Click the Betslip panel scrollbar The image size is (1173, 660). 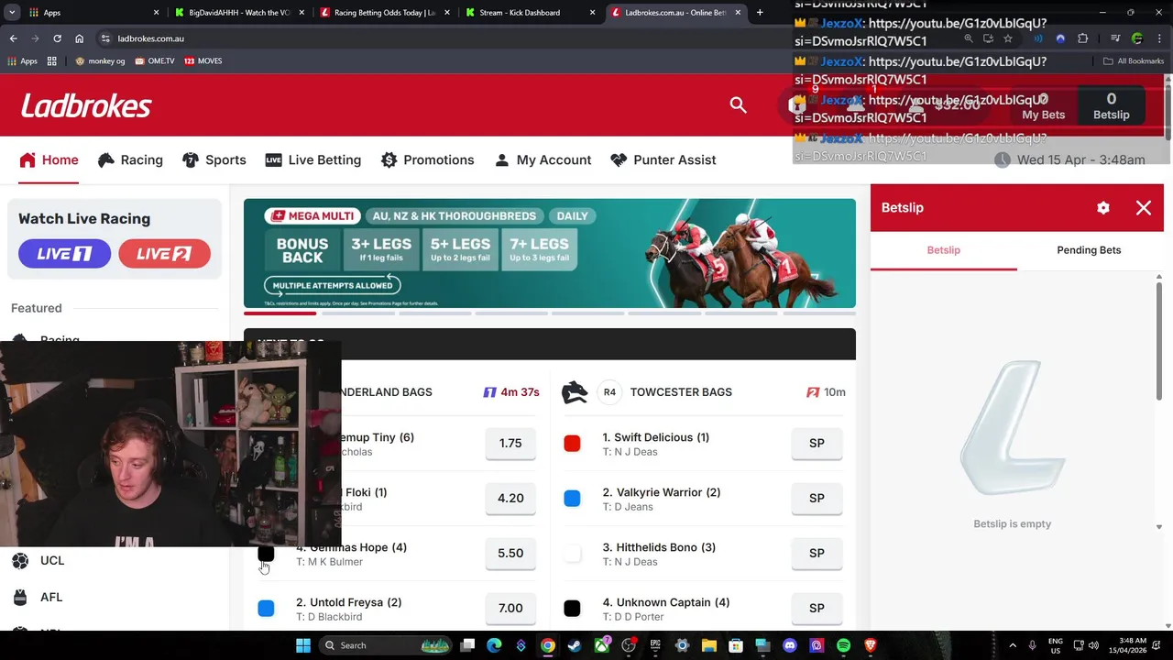[x=1159, y=339]
